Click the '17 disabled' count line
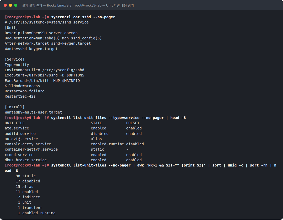Image resolution: width=283 pixels, height=220 pixels. (28, 181)
